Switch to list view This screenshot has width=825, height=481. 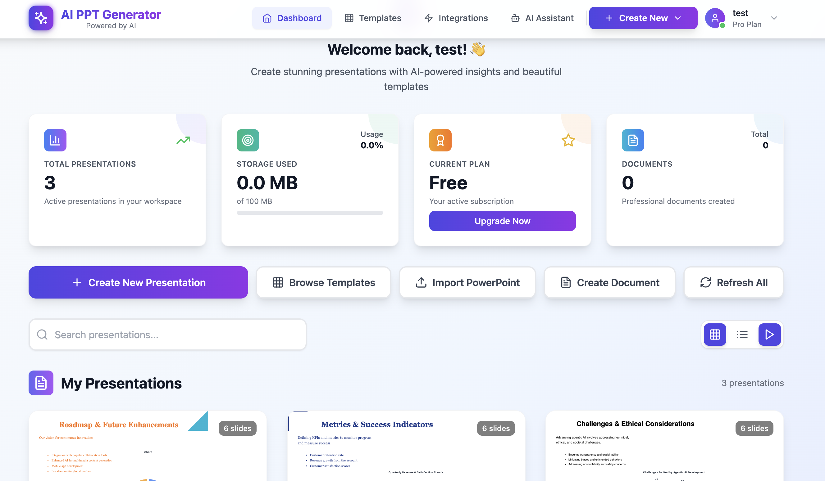point(742,335)
